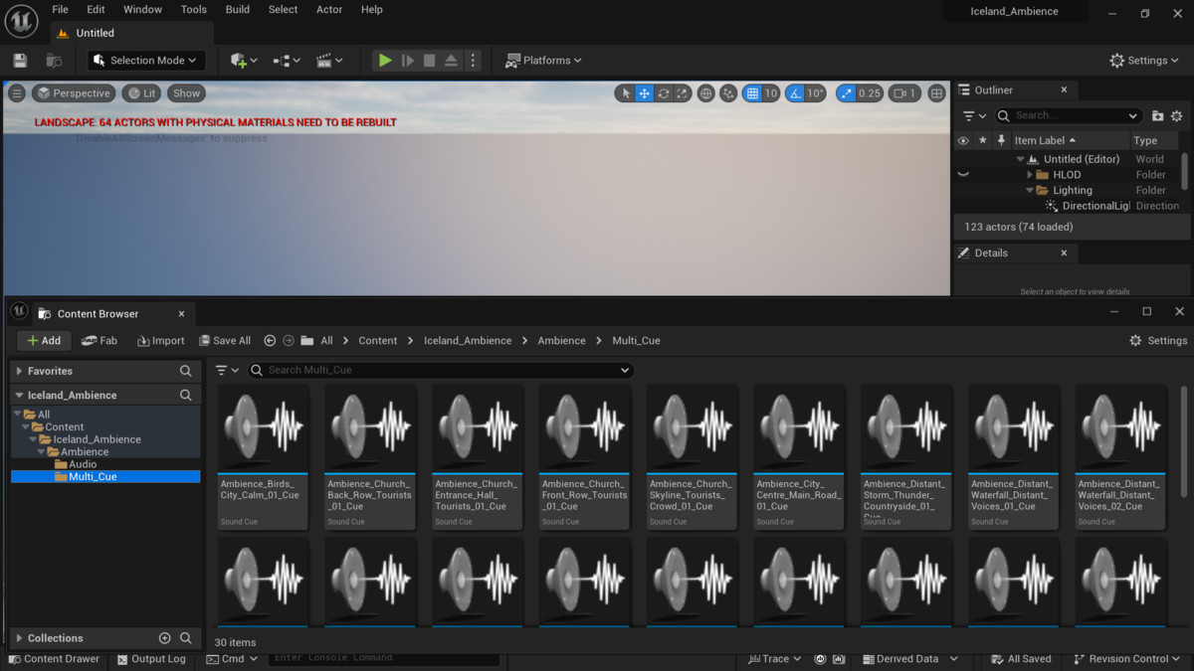The image size is (1194, 671).
Task: Select the rotate gizmo tool in viewport
Action: (x=664, y=93)
